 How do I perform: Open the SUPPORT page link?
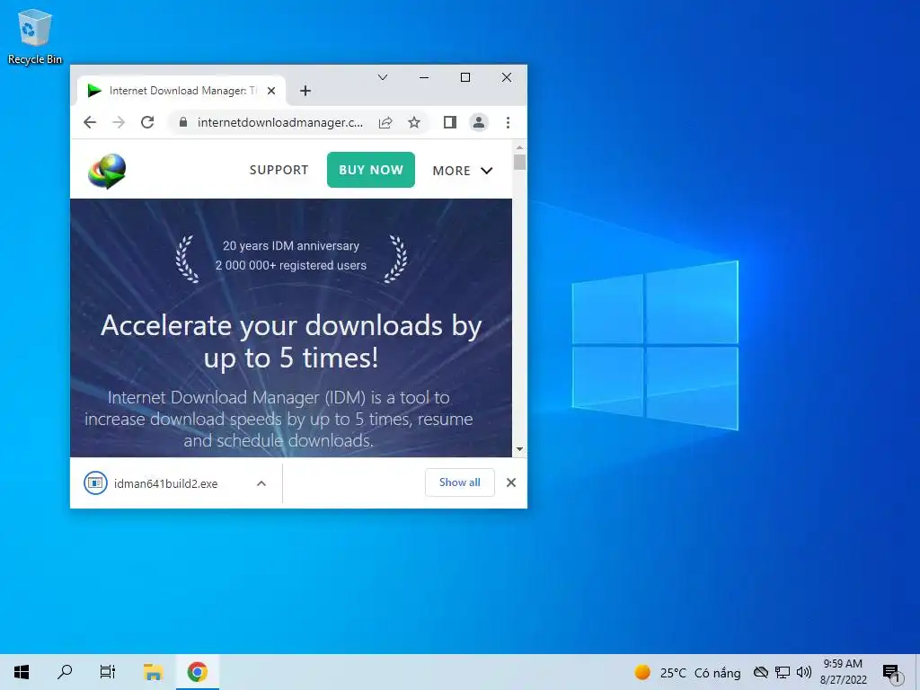[x=279, y=170]
